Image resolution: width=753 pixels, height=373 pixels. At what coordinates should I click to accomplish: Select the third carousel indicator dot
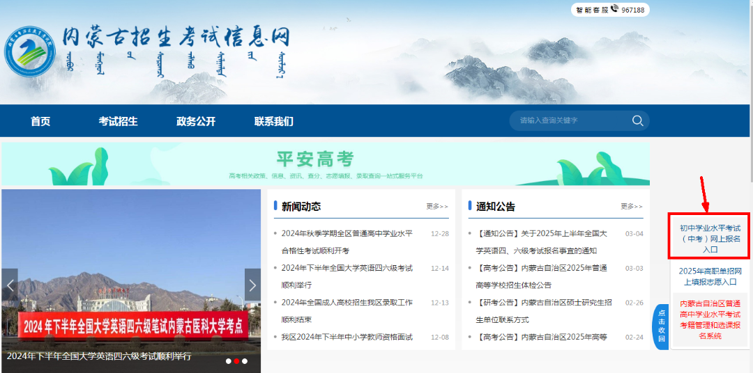point(245,361)
